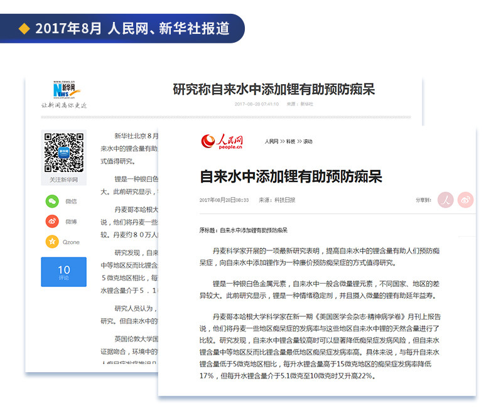Click the Xinhua QR code image

[63, 153]
